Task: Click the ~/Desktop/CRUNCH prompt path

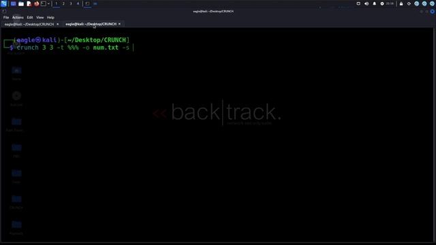Action: click(97, 40)
